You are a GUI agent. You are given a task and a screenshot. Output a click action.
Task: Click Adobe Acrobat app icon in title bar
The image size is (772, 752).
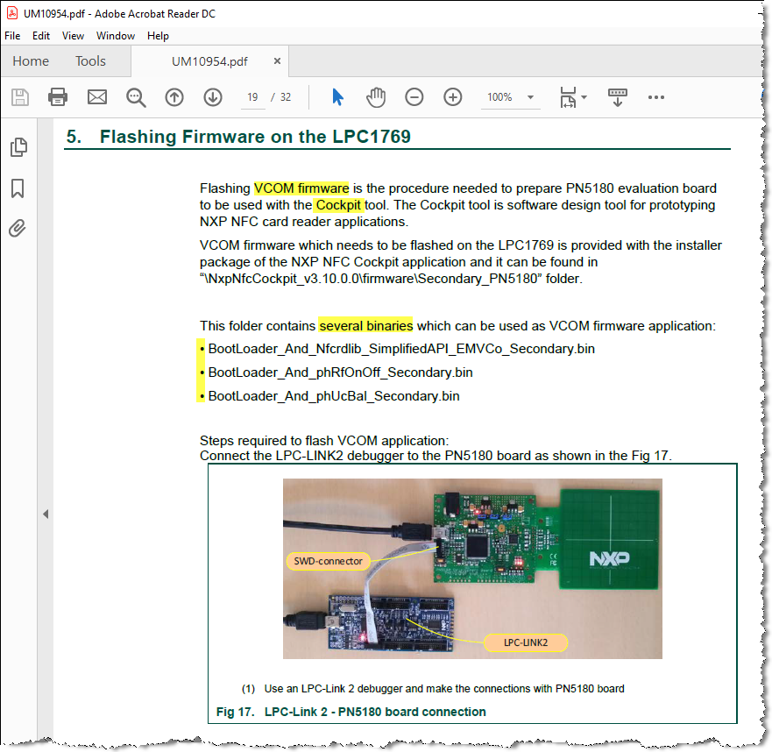point(12,13)
